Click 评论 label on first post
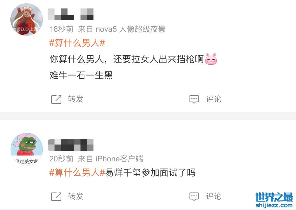 [x=214, y=99]
